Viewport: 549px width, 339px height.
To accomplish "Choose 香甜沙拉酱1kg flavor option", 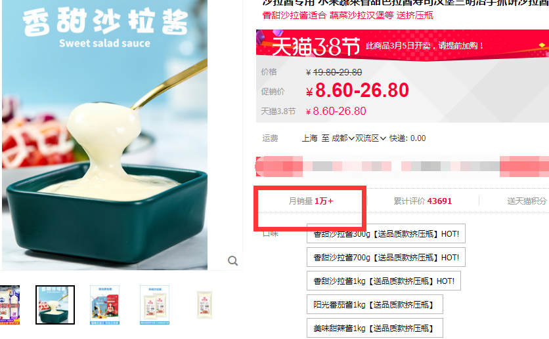I will (x=384, y=281).
